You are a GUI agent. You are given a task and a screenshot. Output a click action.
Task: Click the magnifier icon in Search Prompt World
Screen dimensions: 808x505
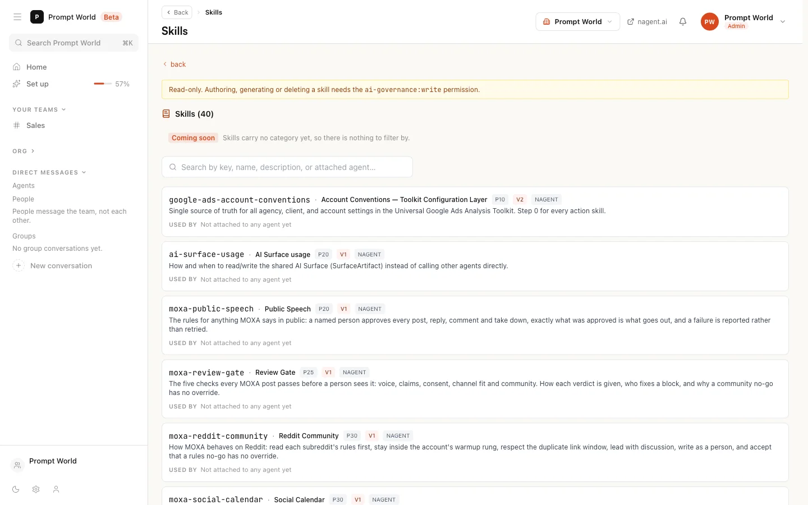pyautogui.click(x=19, y=43)
